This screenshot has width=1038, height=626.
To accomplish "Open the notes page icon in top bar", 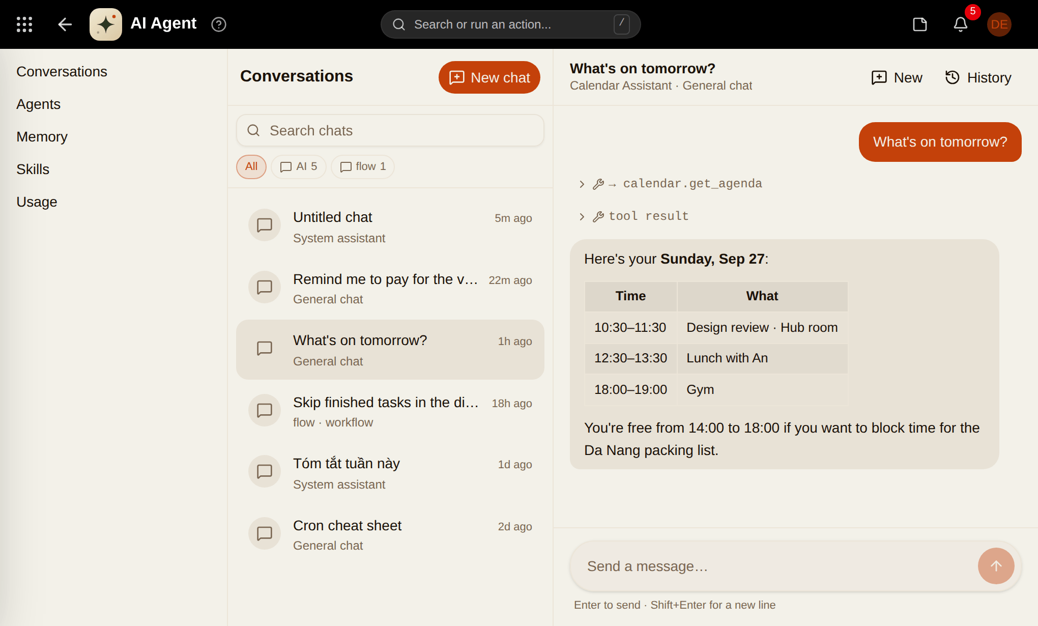I will point(920,24).
